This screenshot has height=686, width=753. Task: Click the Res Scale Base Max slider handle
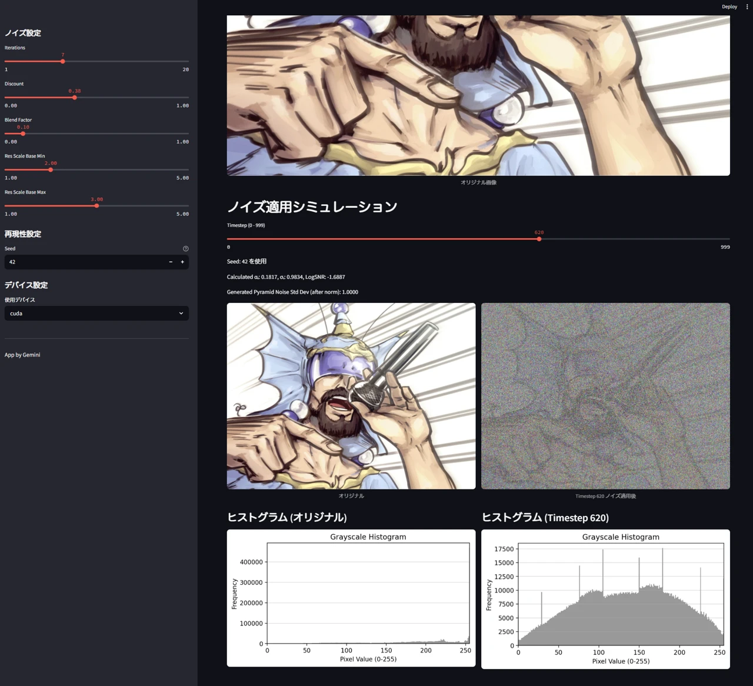click(96, 206)
